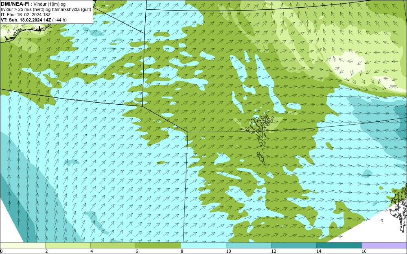The width and height of the screenshot is (407, 254).
Task: Click the legend tick label '14'
Action: click(319, 251)
